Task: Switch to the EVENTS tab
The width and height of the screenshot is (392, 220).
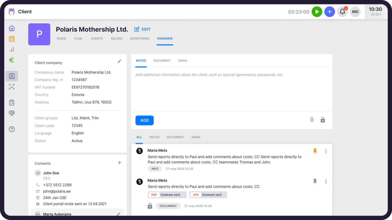Action: pos(97,39)
